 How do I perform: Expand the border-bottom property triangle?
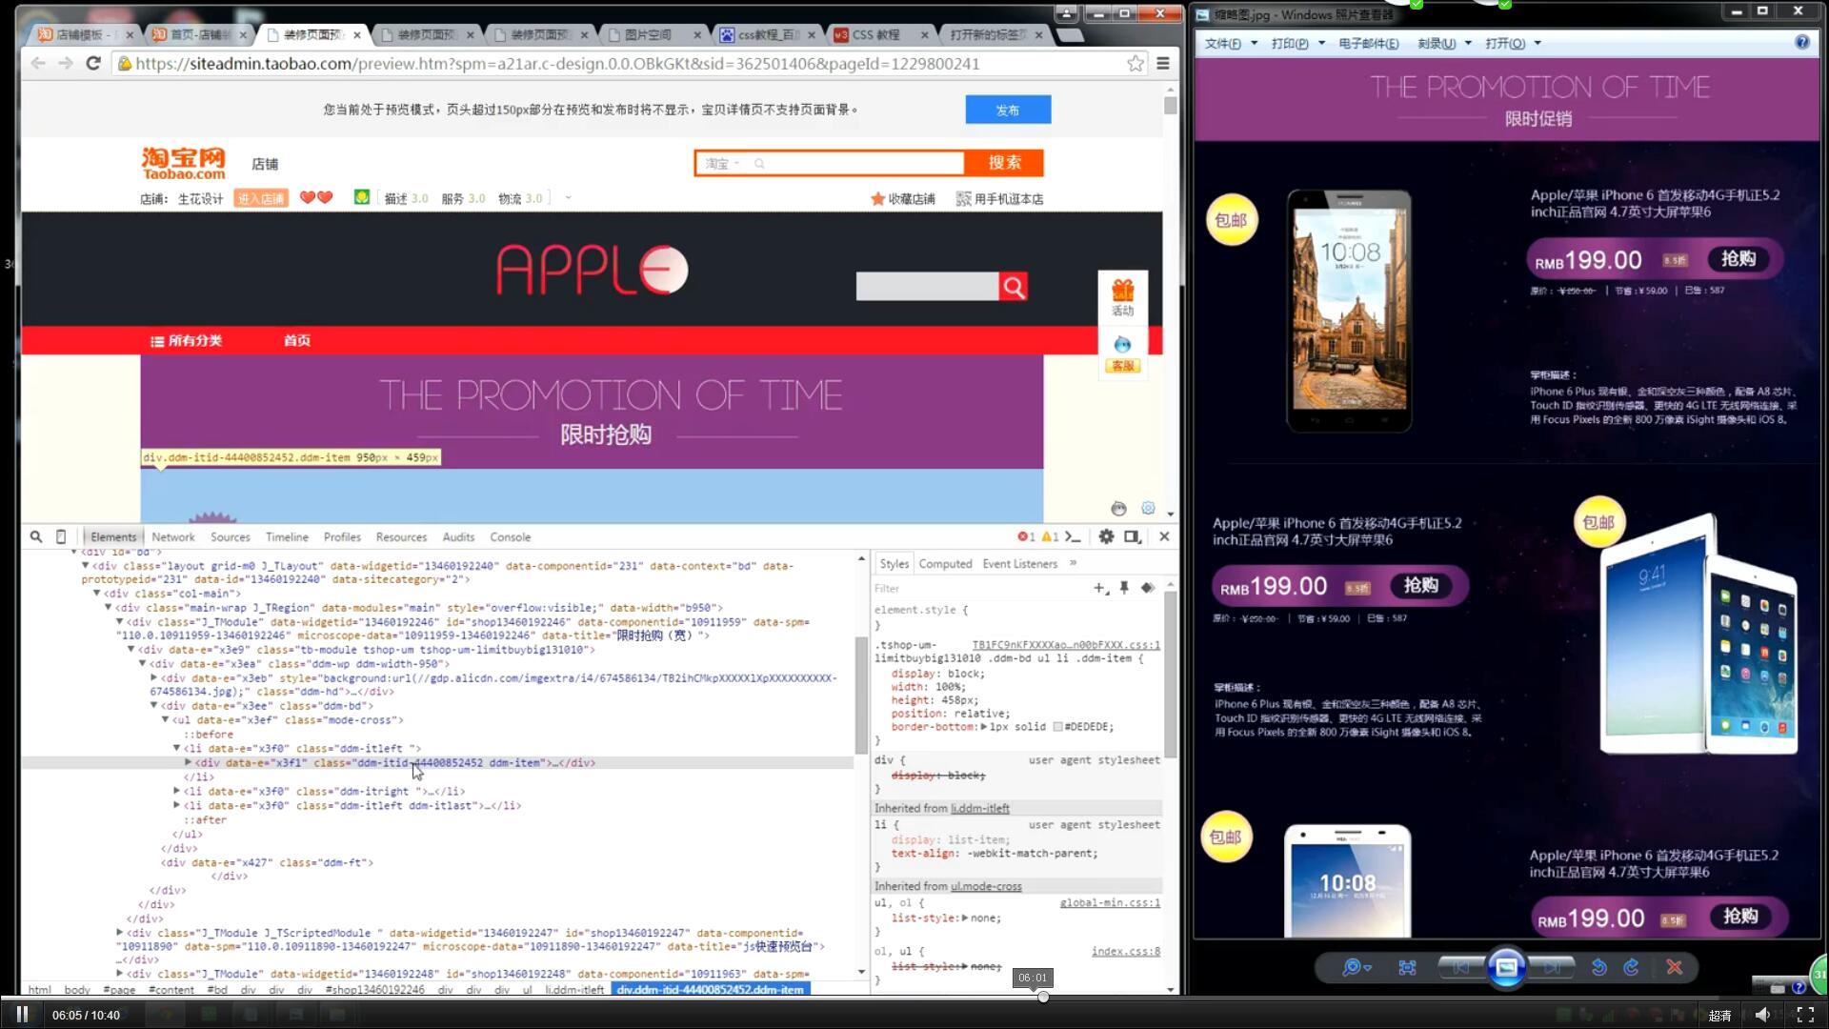pyautogui.click(x=984, y=727)
